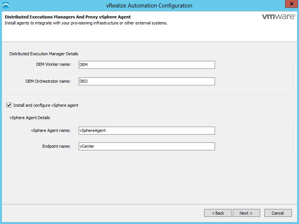299x224 pixels.
Task: Click the VMware logo
Action: pyautogui.click(x=279, y=17)
